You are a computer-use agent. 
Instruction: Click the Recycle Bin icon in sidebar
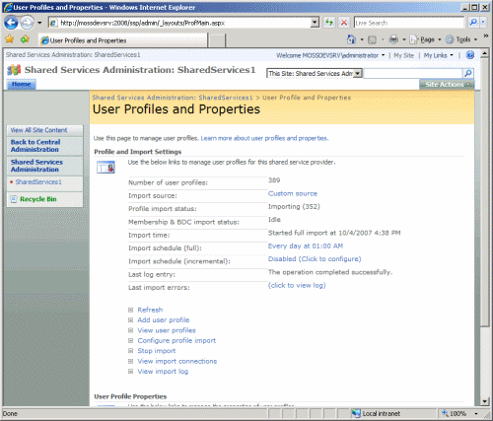[x=14, y=199]
